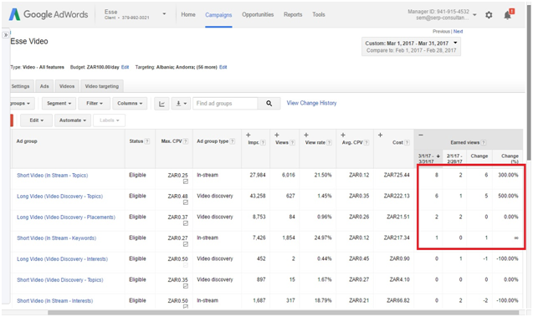
Task: Open the Segment dropdown
Action: pyautogui.click(x=59, y=103)
